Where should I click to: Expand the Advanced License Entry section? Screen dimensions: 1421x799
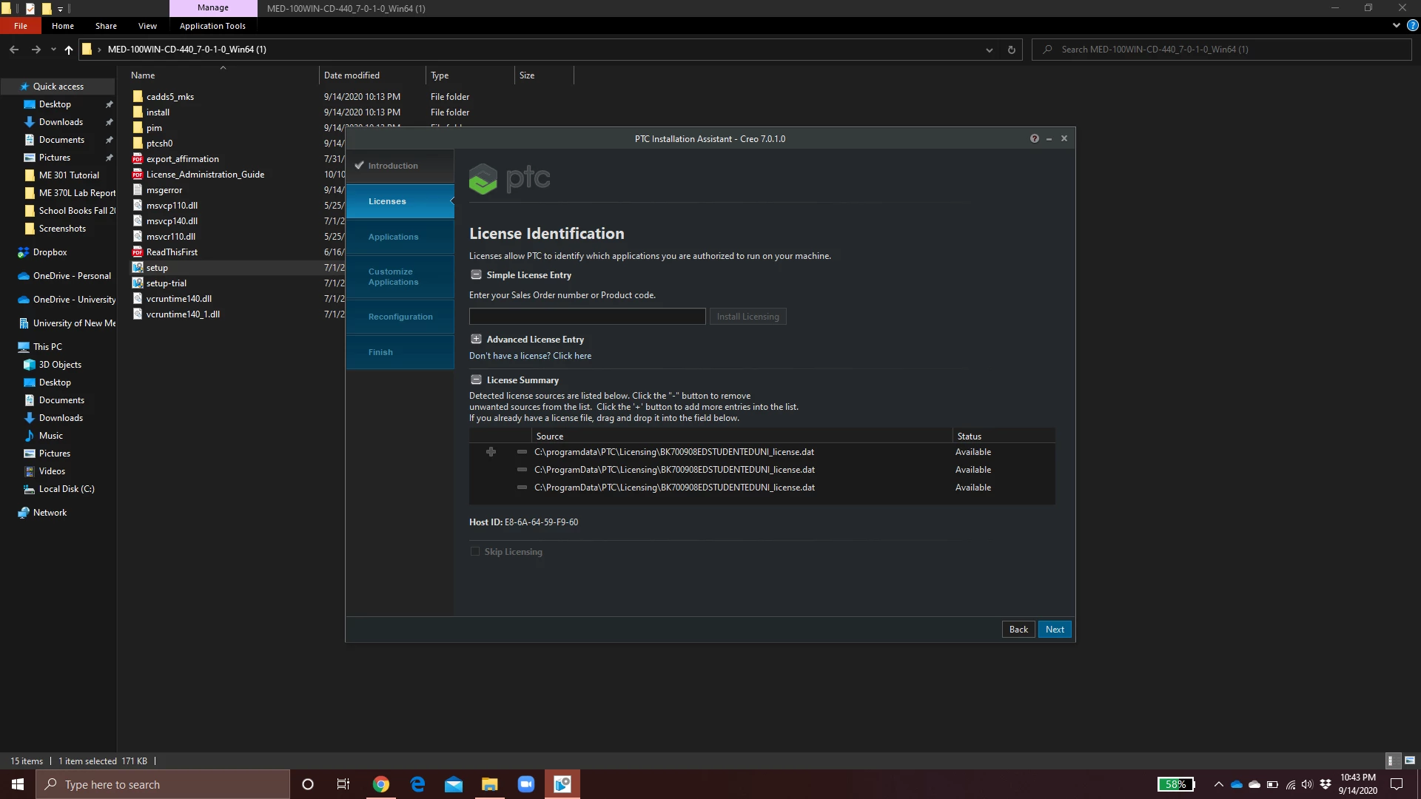click(476, 340)
